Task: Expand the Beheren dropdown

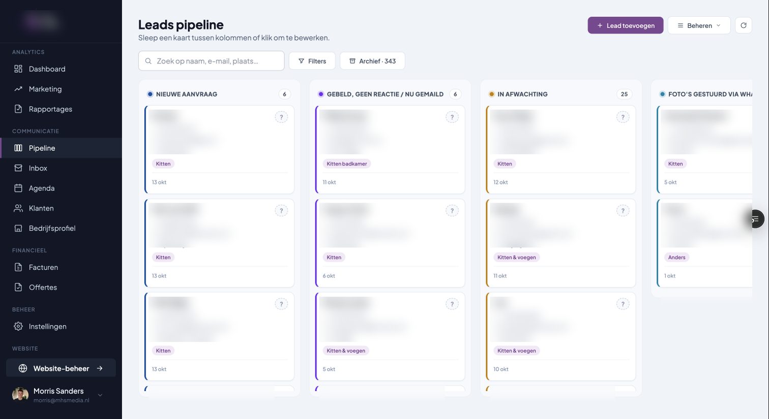Action: click(x=699, y=25)
